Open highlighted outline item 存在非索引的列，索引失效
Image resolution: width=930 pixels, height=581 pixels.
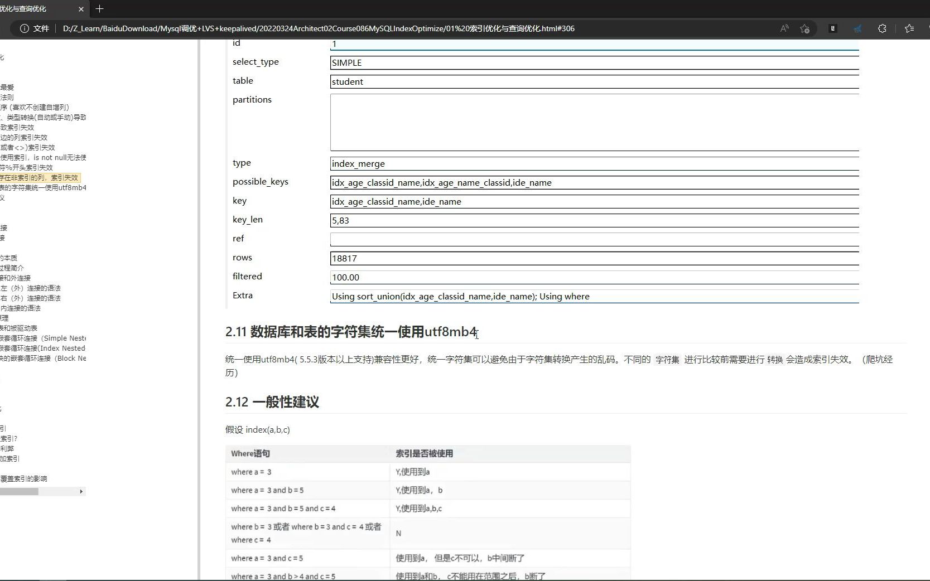[x=40, y=178]
